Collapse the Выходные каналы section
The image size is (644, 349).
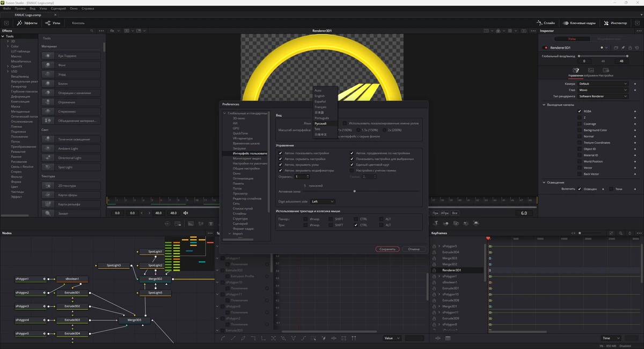pos(544,104)
